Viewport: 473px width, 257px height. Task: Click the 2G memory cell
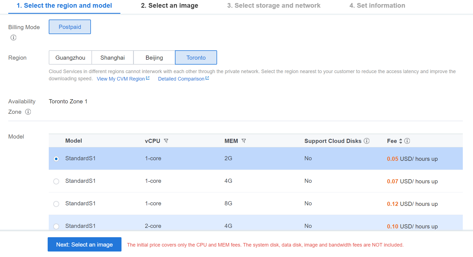(x=228, y=158)
